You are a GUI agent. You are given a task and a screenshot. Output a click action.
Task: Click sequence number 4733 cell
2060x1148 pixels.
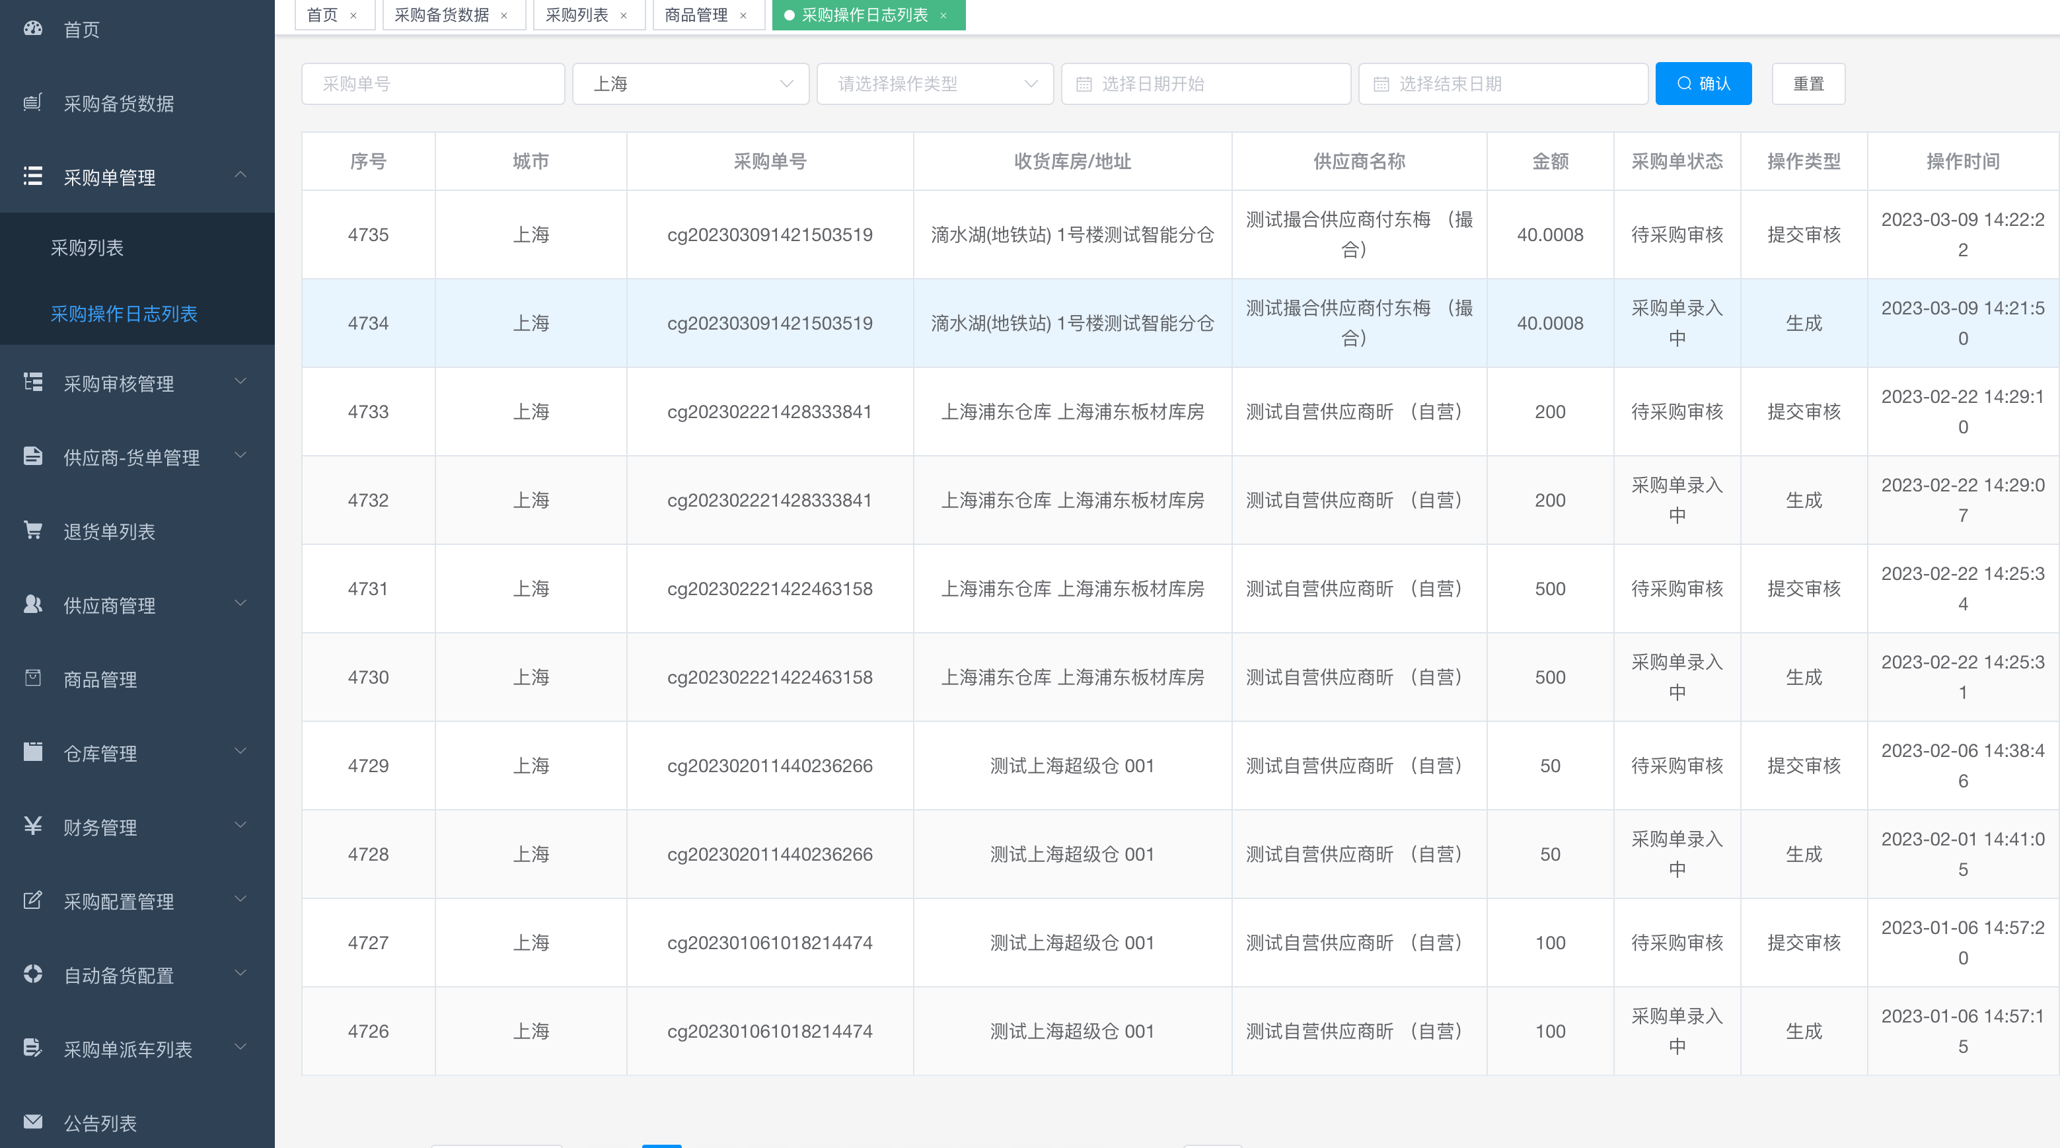[368, 412]
